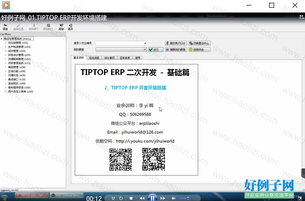Switch to the 待办事项 tab

click(109, 58)
